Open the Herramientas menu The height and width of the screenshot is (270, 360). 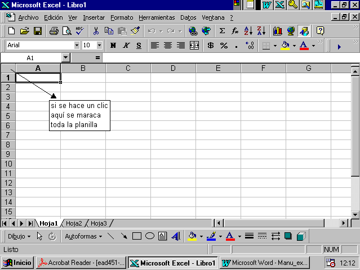tap(157, 17)
